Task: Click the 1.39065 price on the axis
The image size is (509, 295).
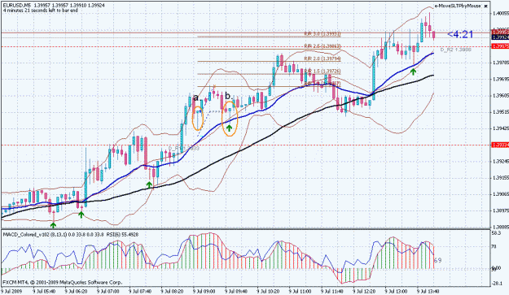Action: click(500, 194)
